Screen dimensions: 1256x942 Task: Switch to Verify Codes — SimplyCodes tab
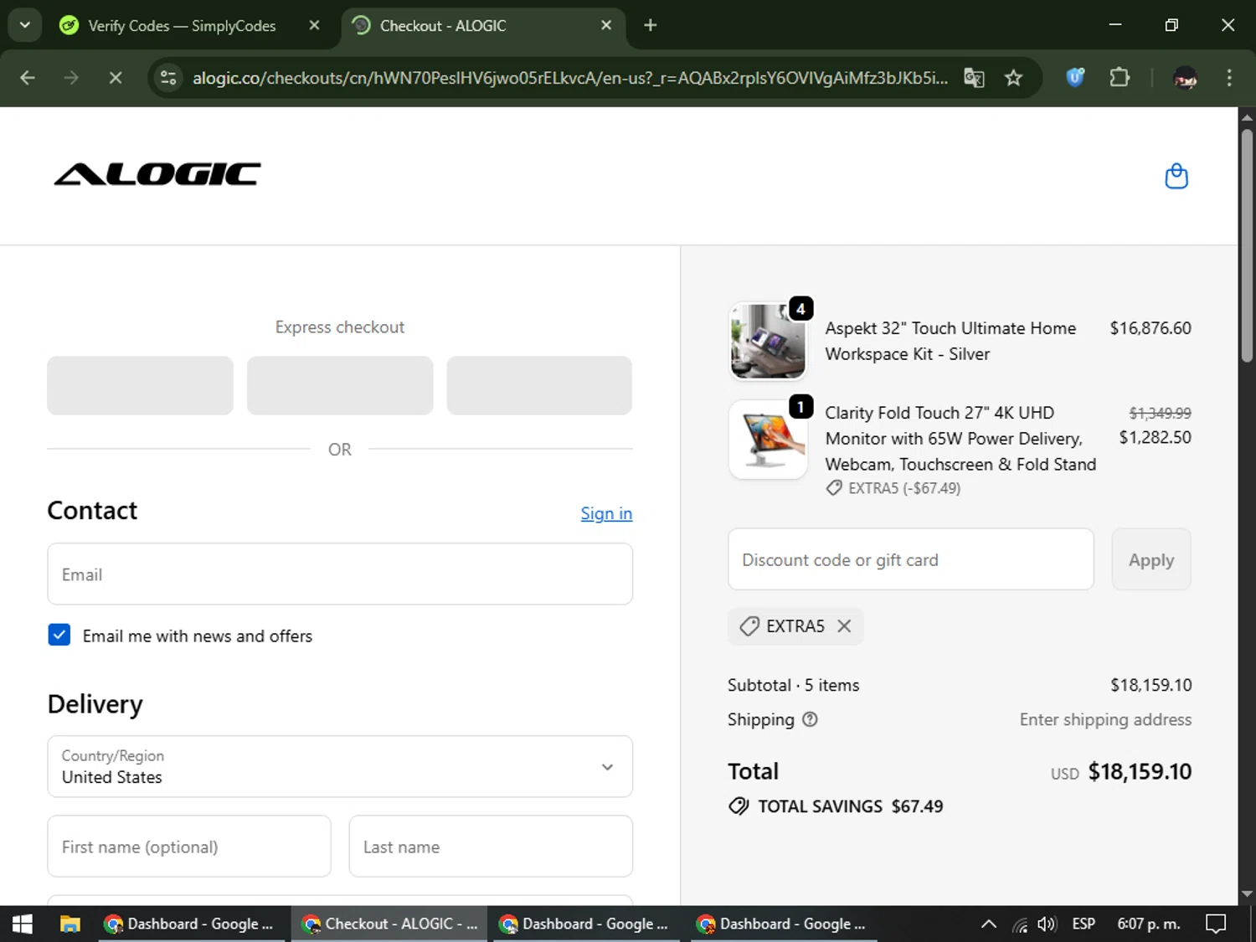(182, 25)
